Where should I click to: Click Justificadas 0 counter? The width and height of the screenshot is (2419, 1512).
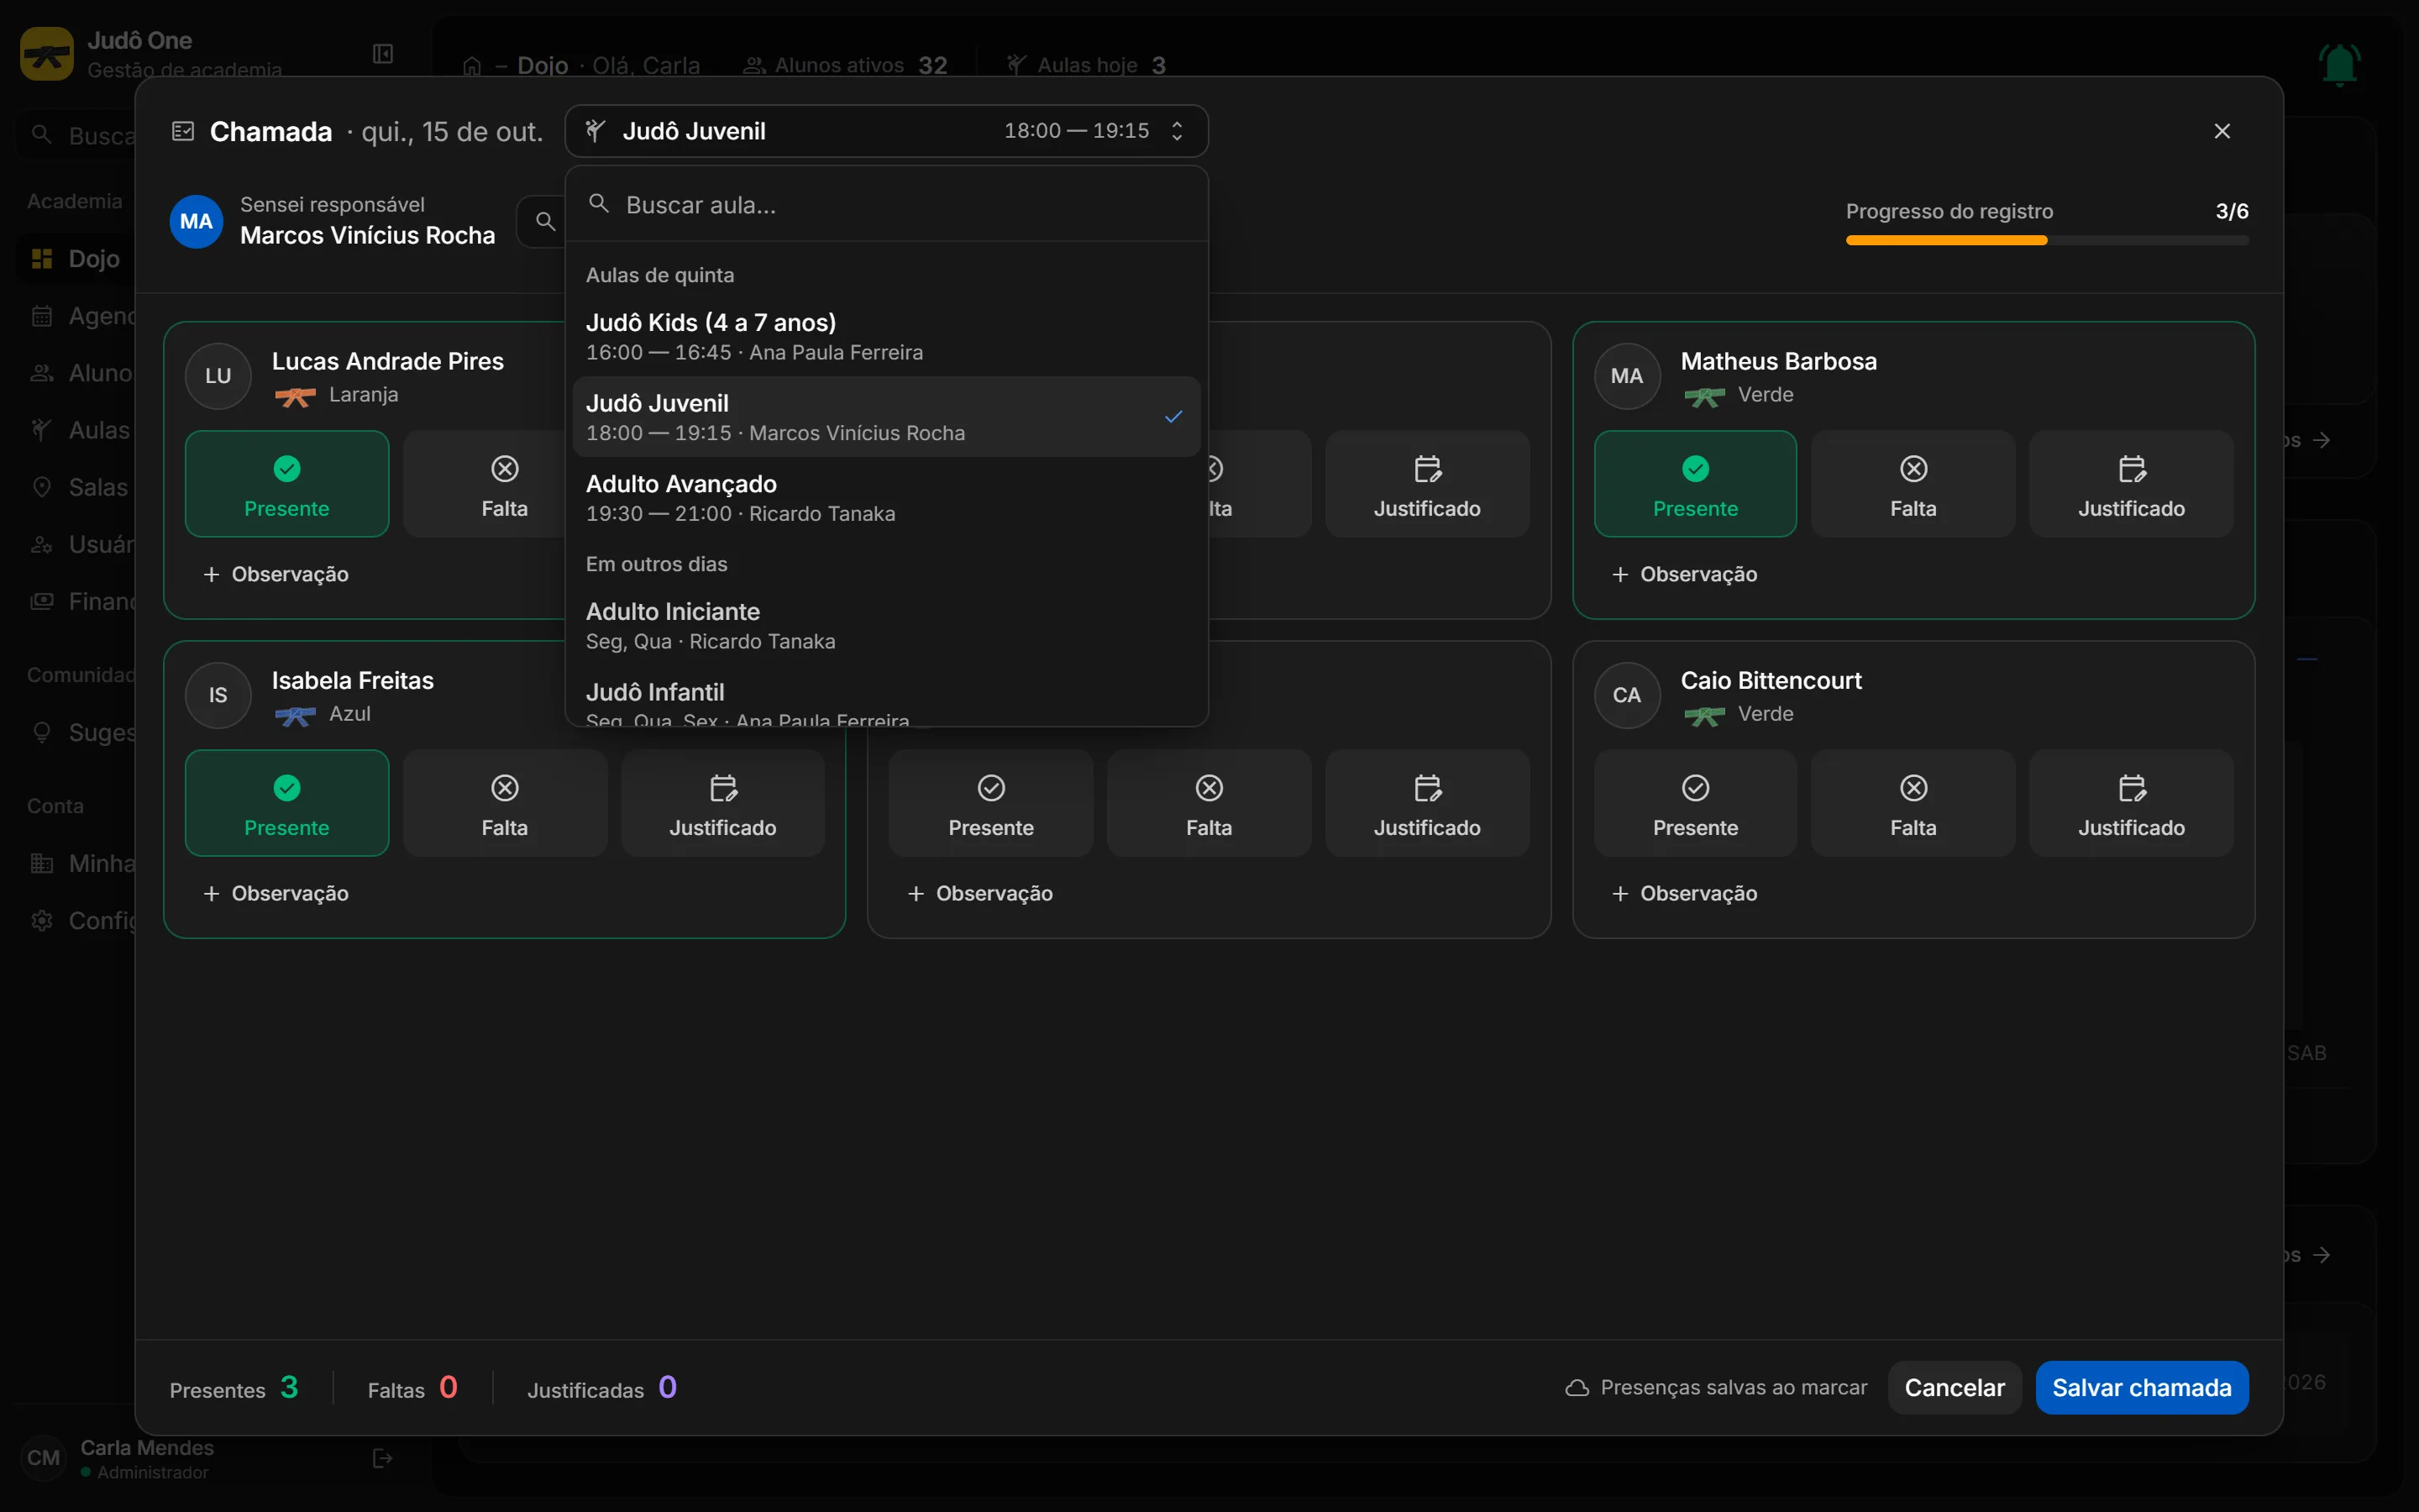(x=601, y=1388)
